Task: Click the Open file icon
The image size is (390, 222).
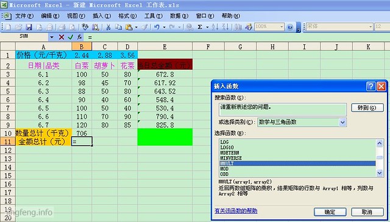Action: click(19, 27)
